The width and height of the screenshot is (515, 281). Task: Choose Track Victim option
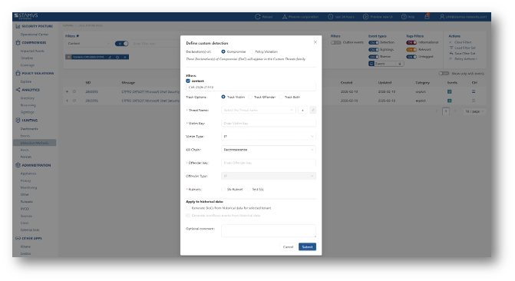tap(223, 97)
